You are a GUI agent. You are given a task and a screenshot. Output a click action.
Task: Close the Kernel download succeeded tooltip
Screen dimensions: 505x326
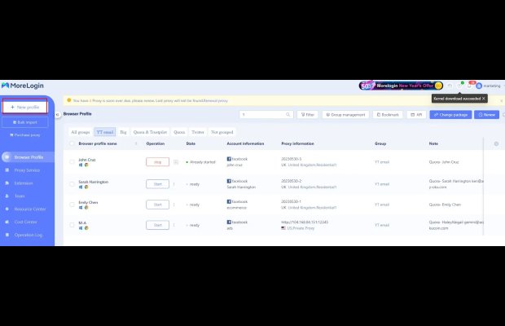point(483,98)
